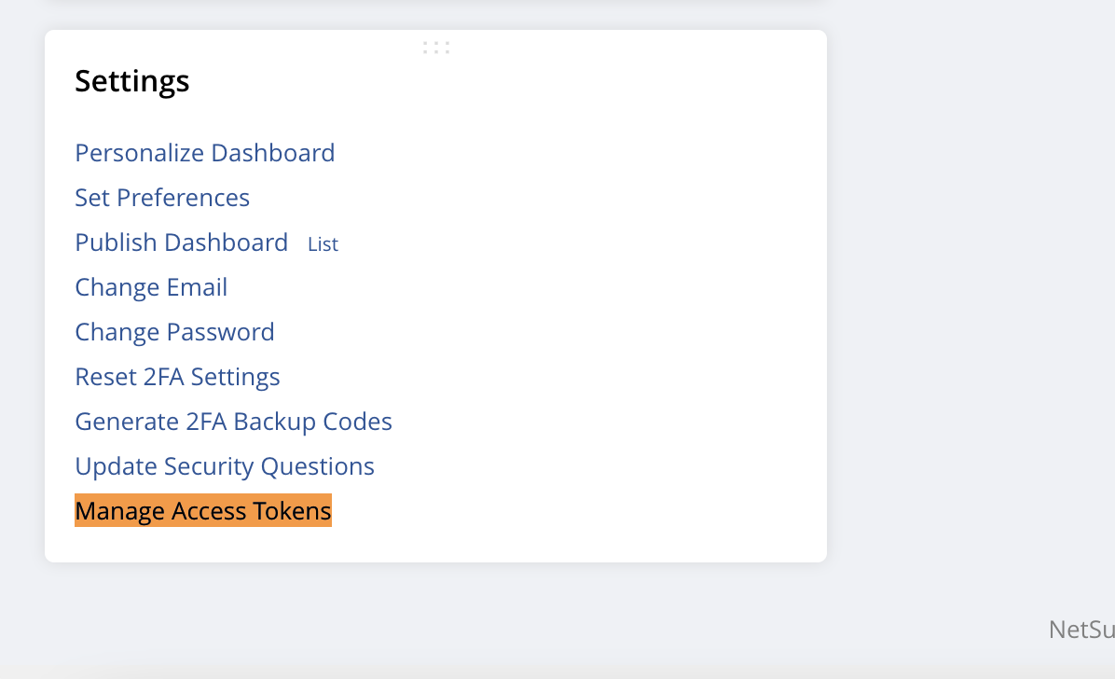This screenshot has width=1115, height=679.
Task: Go to Set Preferences
Action: point(162,198)
